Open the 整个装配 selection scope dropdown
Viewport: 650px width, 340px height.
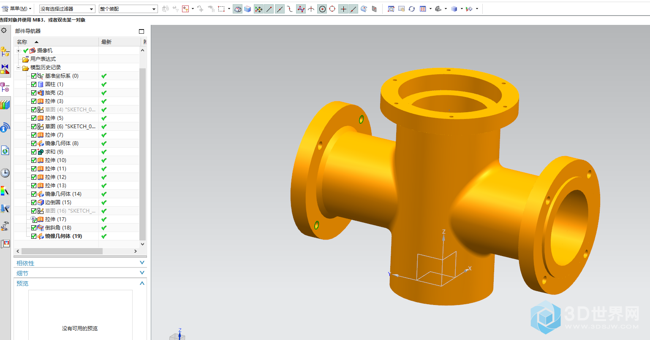pyautogui.click(x=128, y=8)
